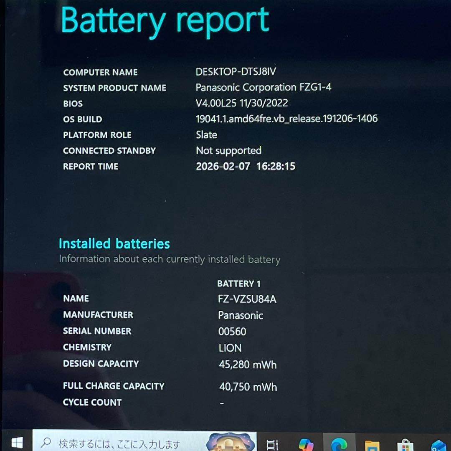Launch Copilot from the taskbar
This screenshot has width=451, height=451.
pyautogui.click(x=306, y=444)
